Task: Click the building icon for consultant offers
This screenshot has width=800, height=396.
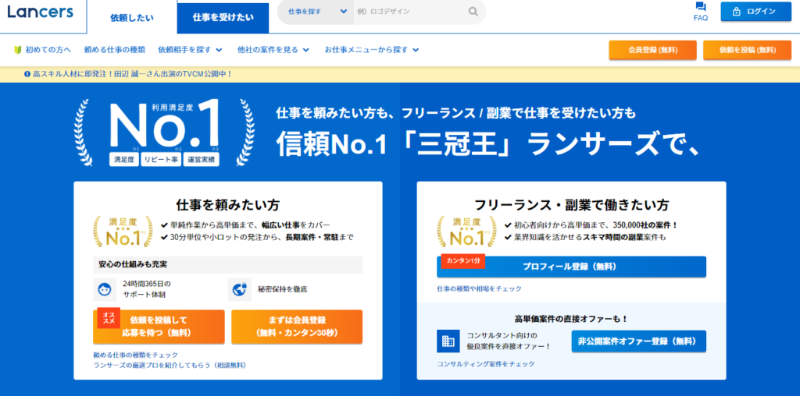Action: [x=448, y=341]
